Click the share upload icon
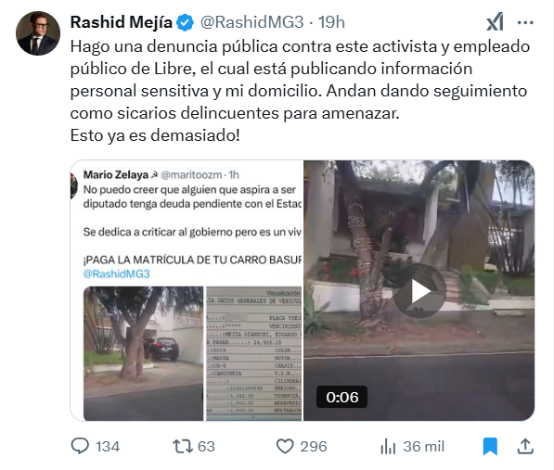This screenshot has width=554, height=470. pos(525,446)
